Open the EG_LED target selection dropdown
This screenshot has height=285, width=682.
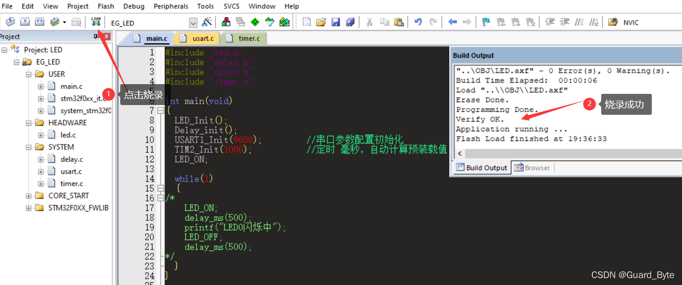coord(193,22)
